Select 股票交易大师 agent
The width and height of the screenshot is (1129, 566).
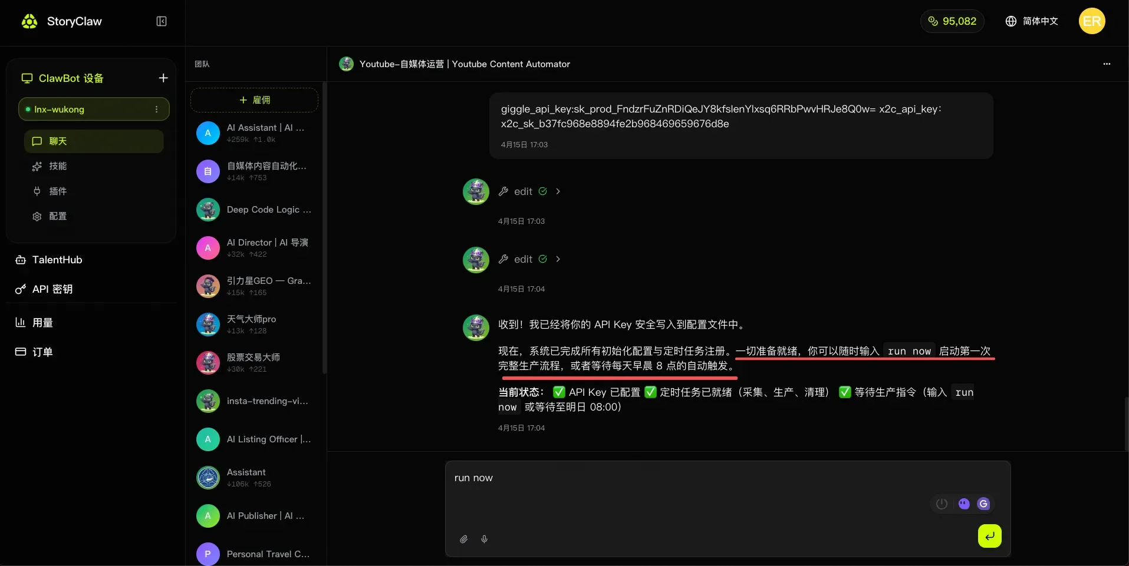(x=254, y=363)
